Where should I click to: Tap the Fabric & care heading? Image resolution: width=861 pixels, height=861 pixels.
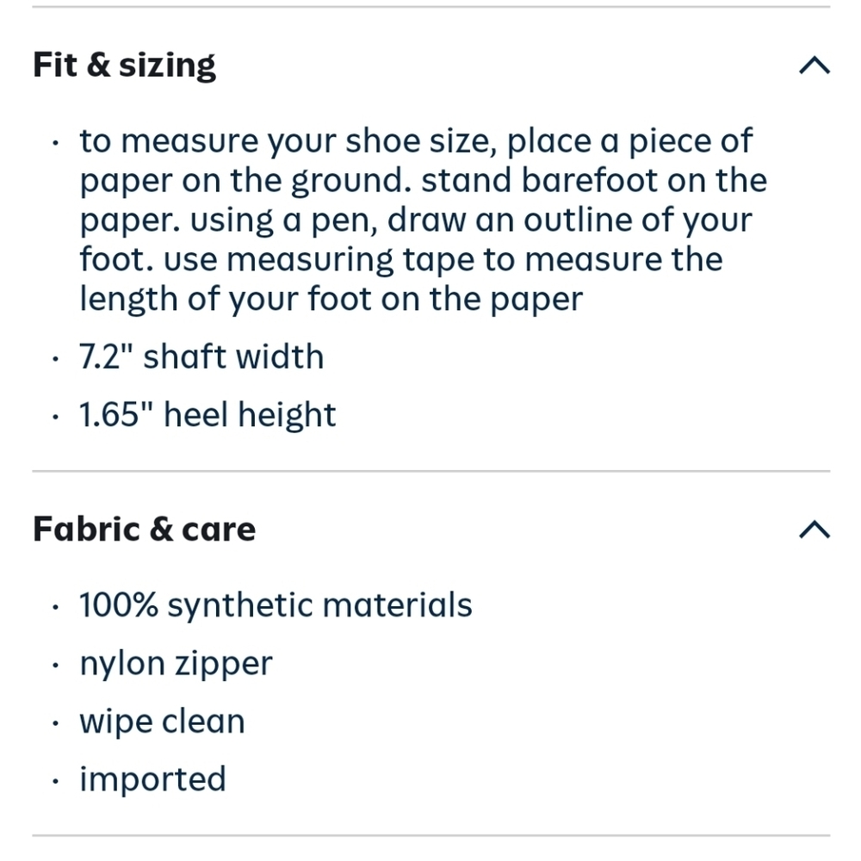click(x=144, y=530)
